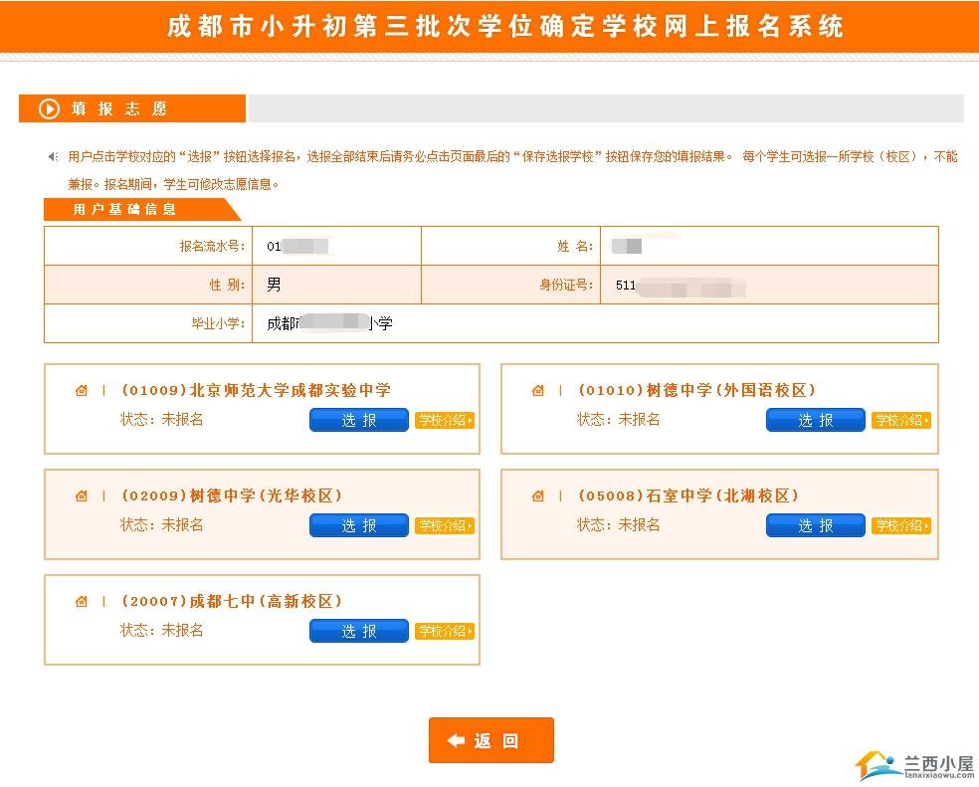Click the speaker icon before the instructions
The image size is (979, 787).
(x=53, y=157)
